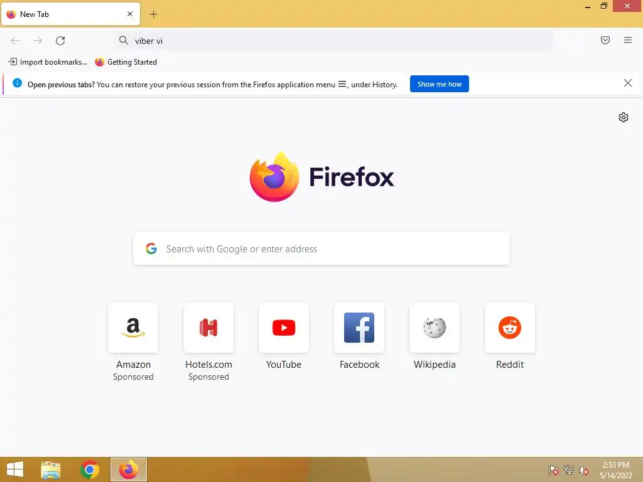Click the blue info icon in notification bar
The image size is (643, 482).
click(17, 83)
